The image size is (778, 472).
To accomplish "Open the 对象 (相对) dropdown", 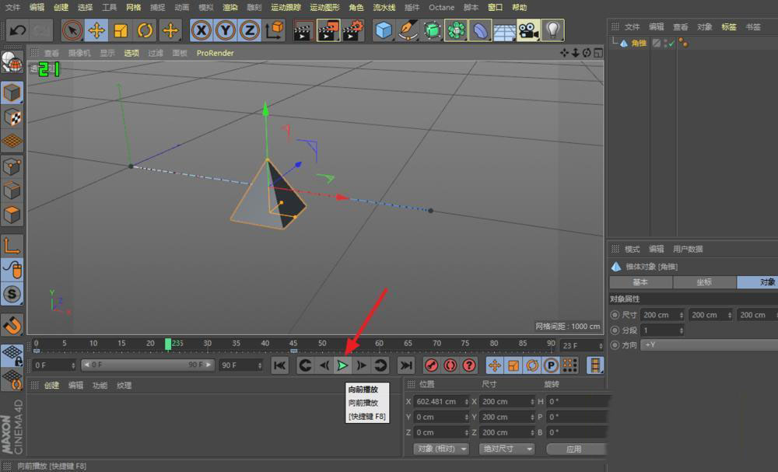I will [x=441, y=449].
